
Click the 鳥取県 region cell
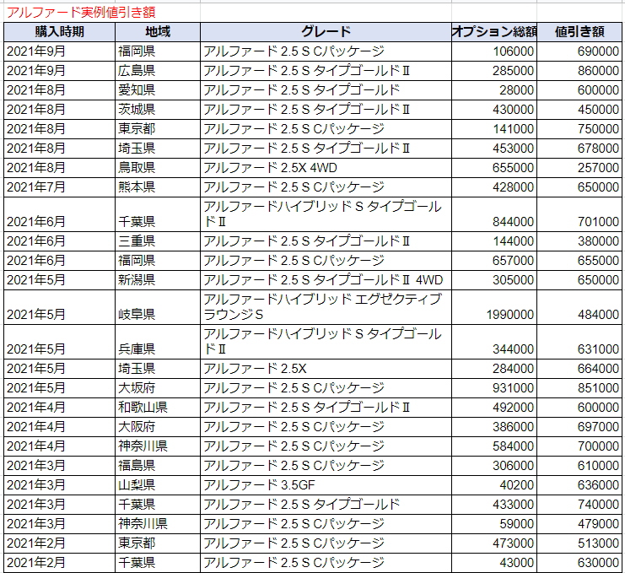(158, 168)
